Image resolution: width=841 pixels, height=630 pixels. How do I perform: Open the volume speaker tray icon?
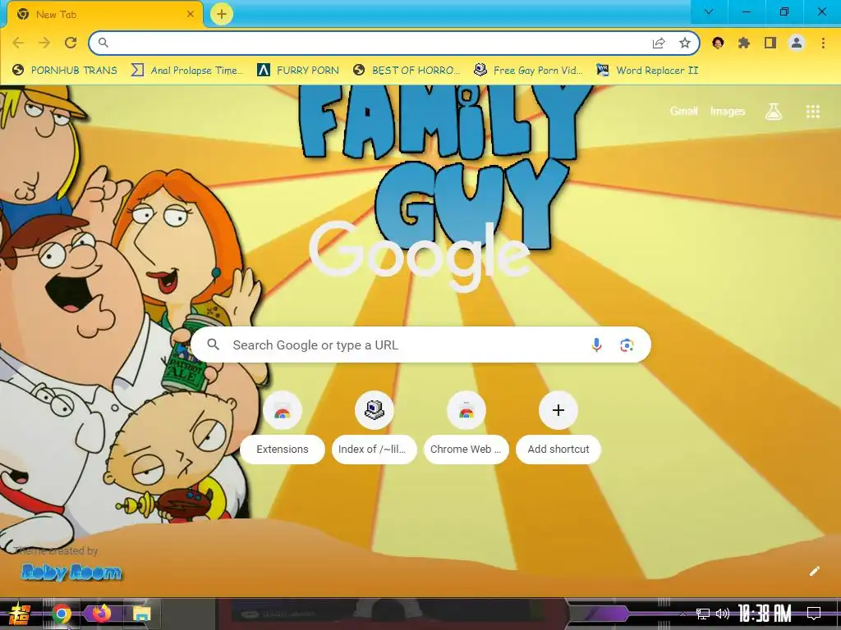(x=723, y=614)
